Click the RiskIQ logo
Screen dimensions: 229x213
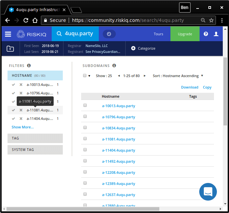[x=31, y=34]
